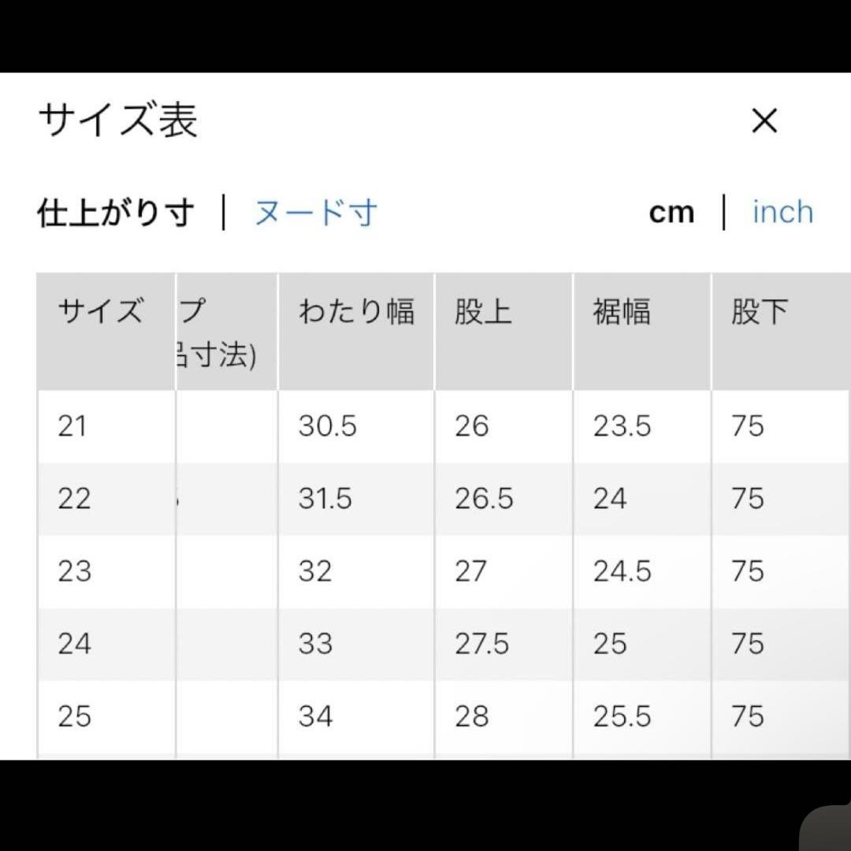This screenshot has height=851, width=851.
Task: Select size 22 row
Action: click(443, 499)
